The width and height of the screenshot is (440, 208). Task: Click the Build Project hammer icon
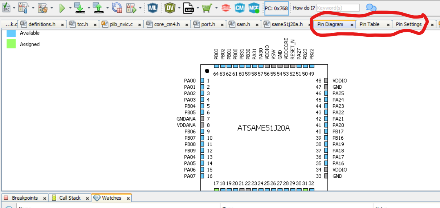[24, 7]
